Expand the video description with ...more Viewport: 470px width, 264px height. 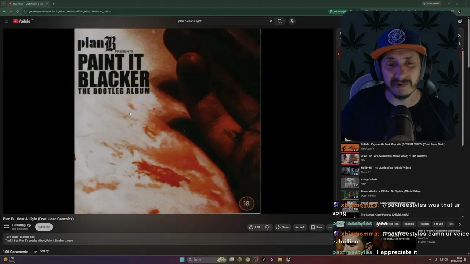69,241
